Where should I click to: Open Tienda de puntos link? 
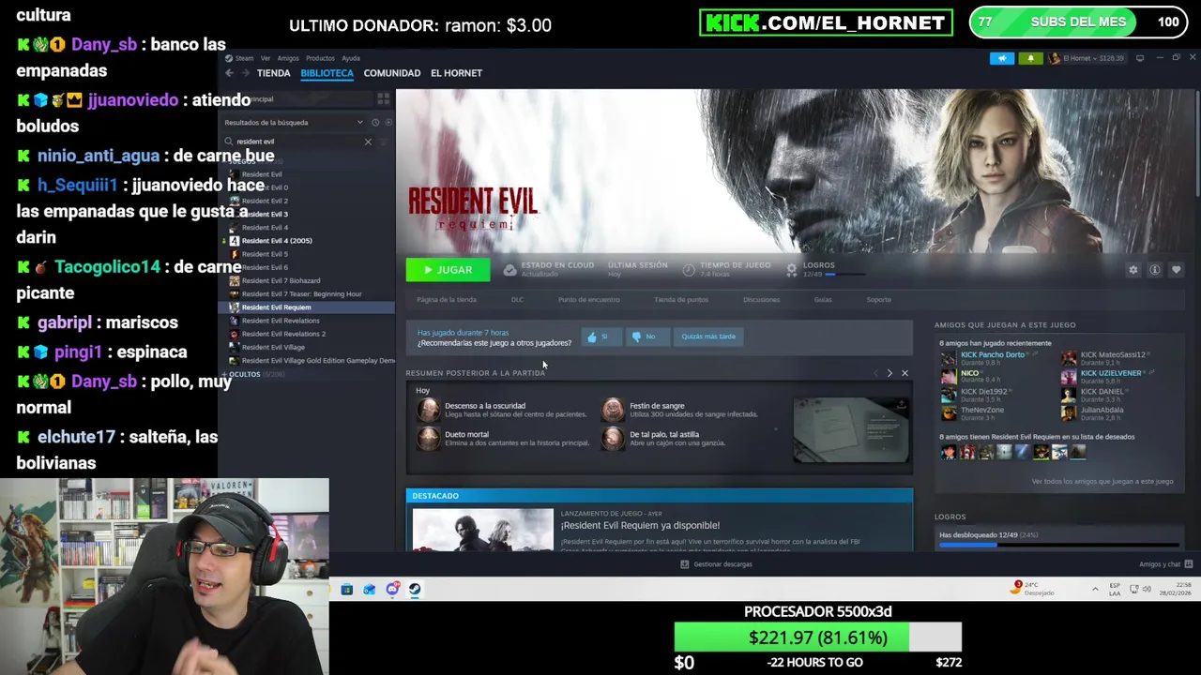(681, 300)
